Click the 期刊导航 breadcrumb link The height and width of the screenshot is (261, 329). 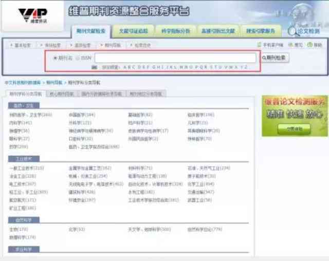pos(54,83)
